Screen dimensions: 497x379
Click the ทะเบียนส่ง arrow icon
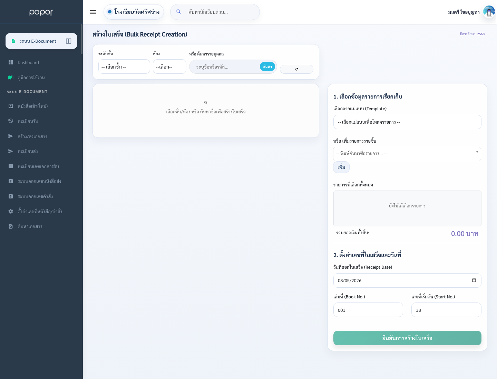[11, 151]
